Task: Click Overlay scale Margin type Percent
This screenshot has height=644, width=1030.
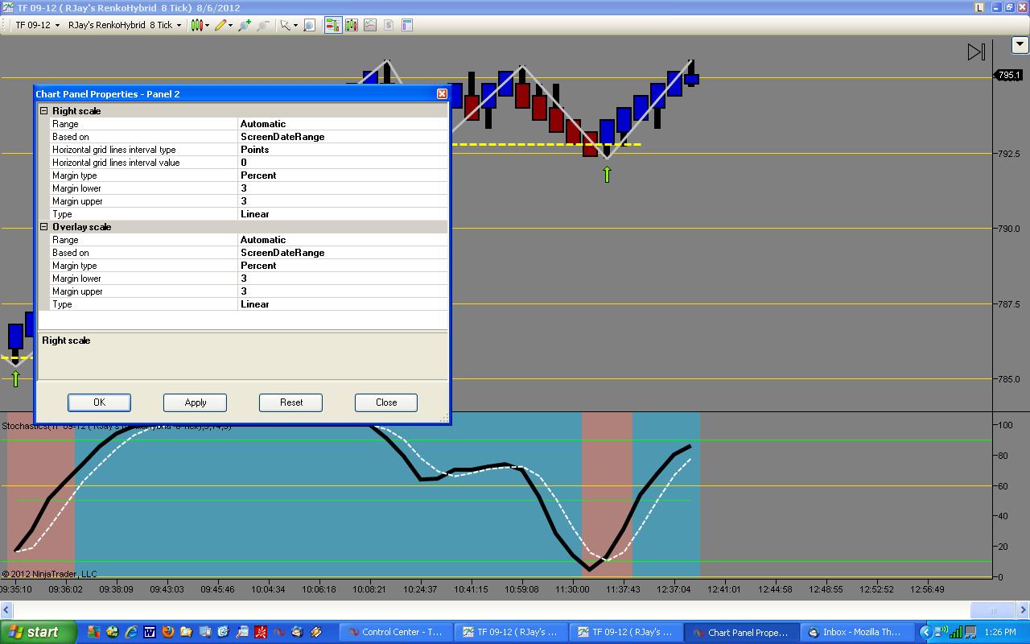Action: pos(343,266)
